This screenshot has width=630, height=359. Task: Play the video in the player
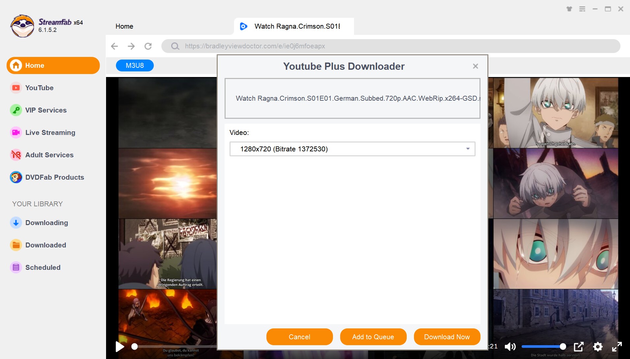pos(120,346)
